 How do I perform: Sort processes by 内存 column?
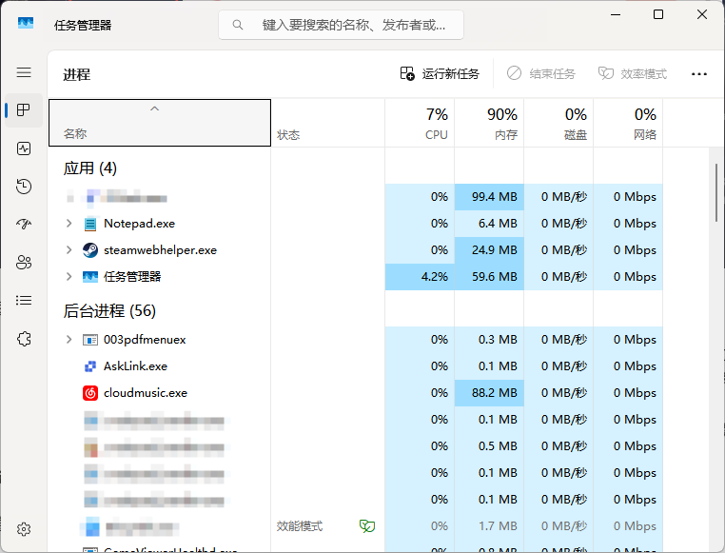tap(489, 124)
